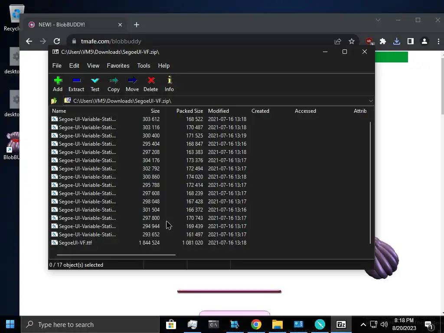Select the NEW! - BlobBUDDY! tab
The image size is (444, 333).
[x=75, y=25]
